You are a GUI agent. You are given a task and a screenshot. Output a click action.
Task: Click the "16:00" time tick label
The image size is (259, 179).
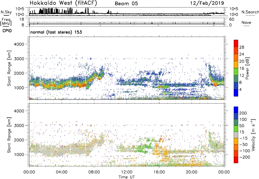[159, 172]
